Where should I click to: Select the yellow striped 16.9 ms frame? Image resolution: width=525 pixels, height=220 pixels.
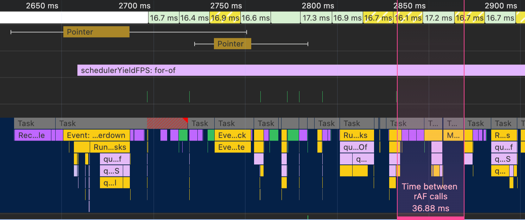[225, 18]
